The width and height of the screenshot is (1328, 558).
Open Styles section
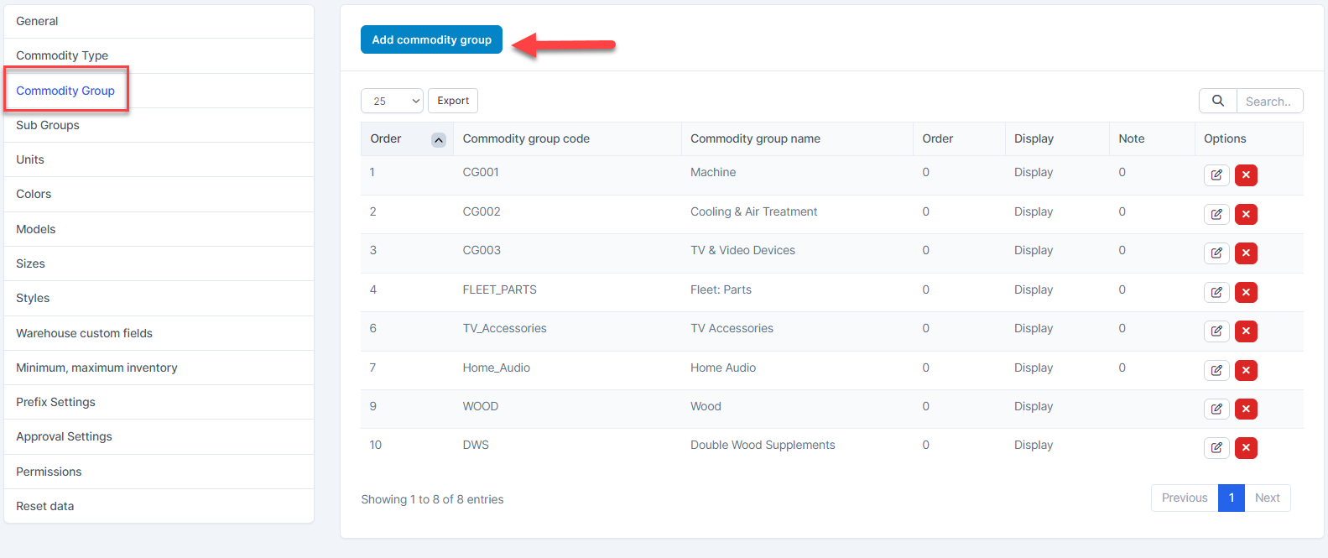pyautogui.click(x=159, y=298)
